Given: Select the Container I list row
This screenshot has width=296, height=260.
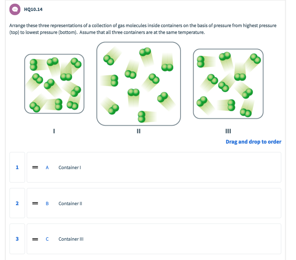Looking at the screenshot, I should (153, 167).
